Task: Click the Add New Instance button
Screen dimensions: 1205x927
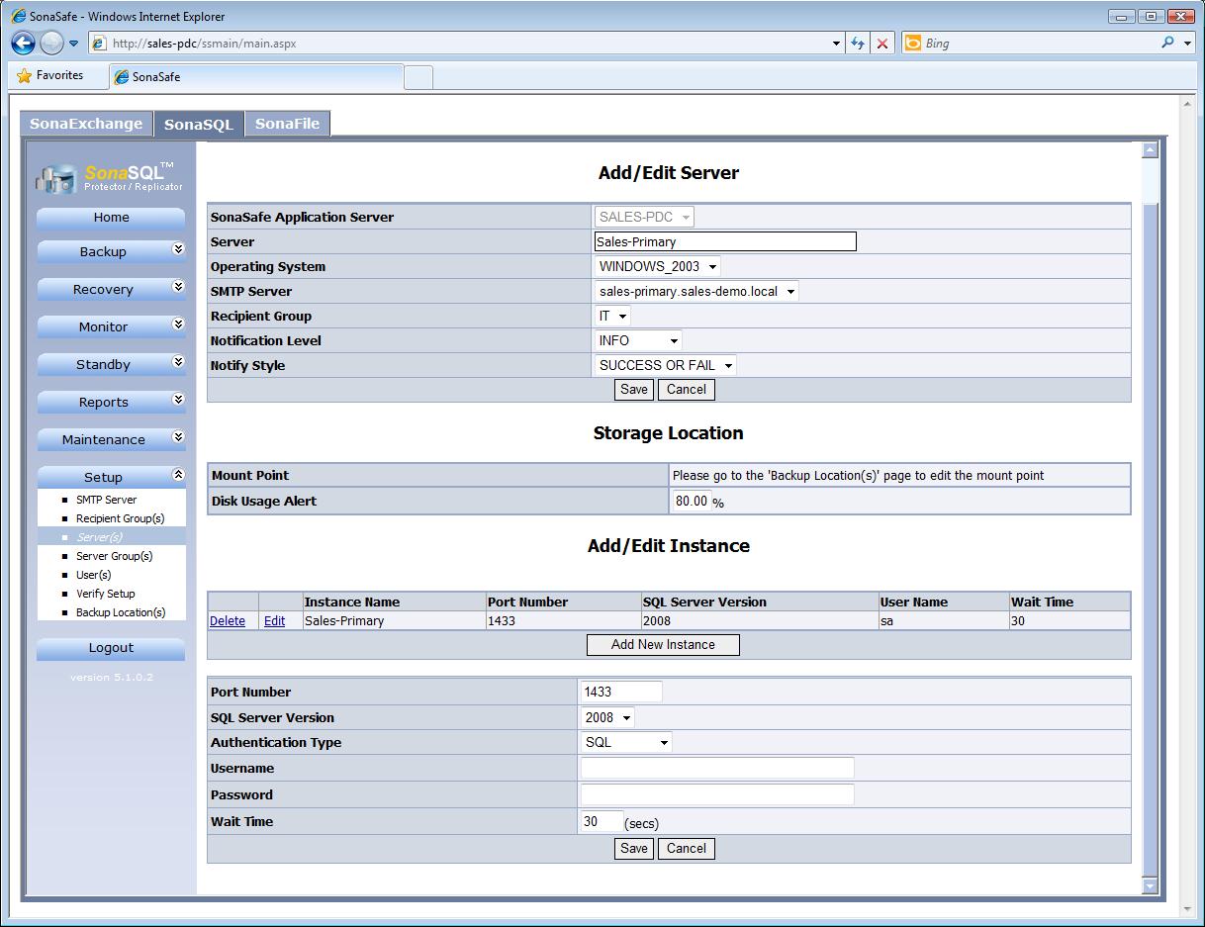Action: (663, 644)
